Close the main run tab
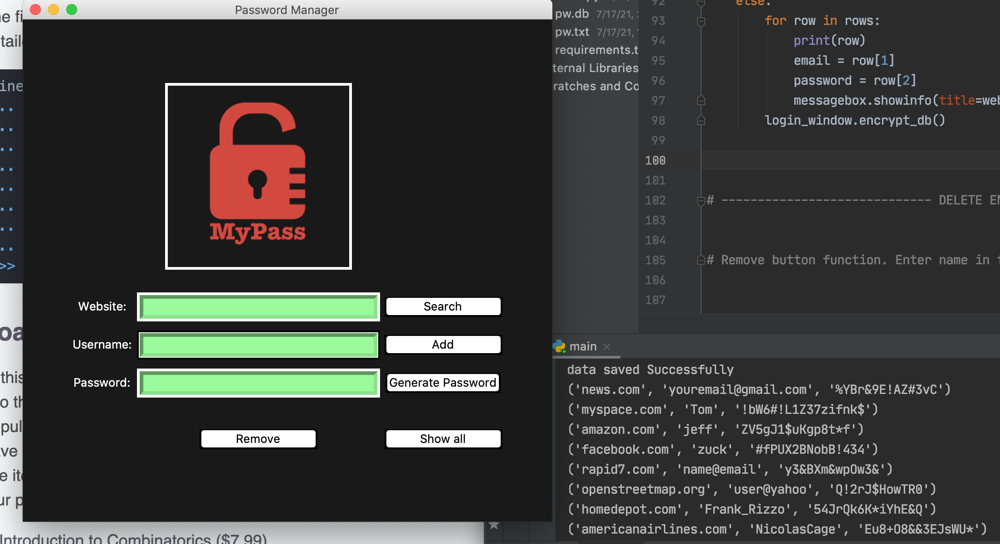1000x544 pixels. (607, 347)
